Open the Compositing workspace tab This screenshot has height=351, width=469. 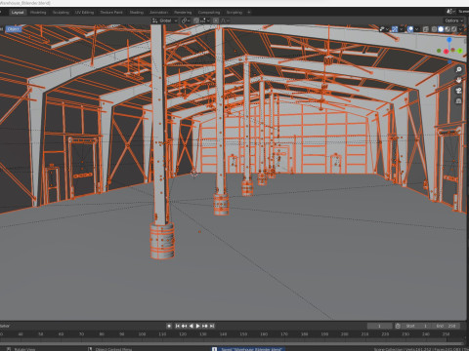(x=209, y=13)
